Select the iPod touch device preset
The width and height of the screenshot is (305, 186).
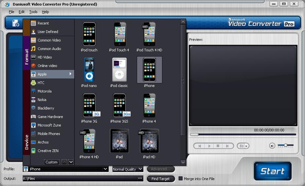89,37
